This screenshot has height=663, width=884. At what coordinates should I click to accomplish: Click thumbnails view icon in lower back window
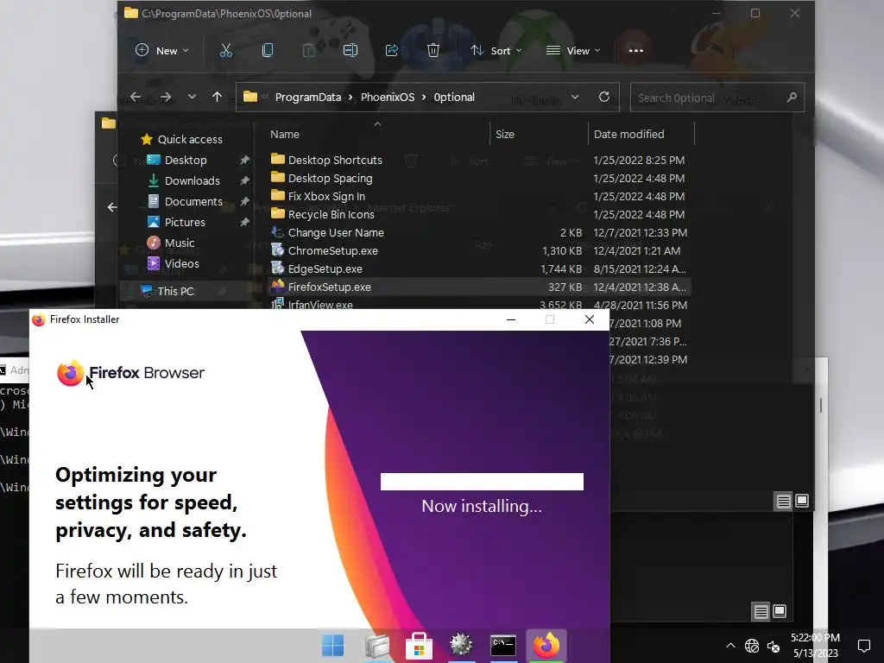click(780, 611)
